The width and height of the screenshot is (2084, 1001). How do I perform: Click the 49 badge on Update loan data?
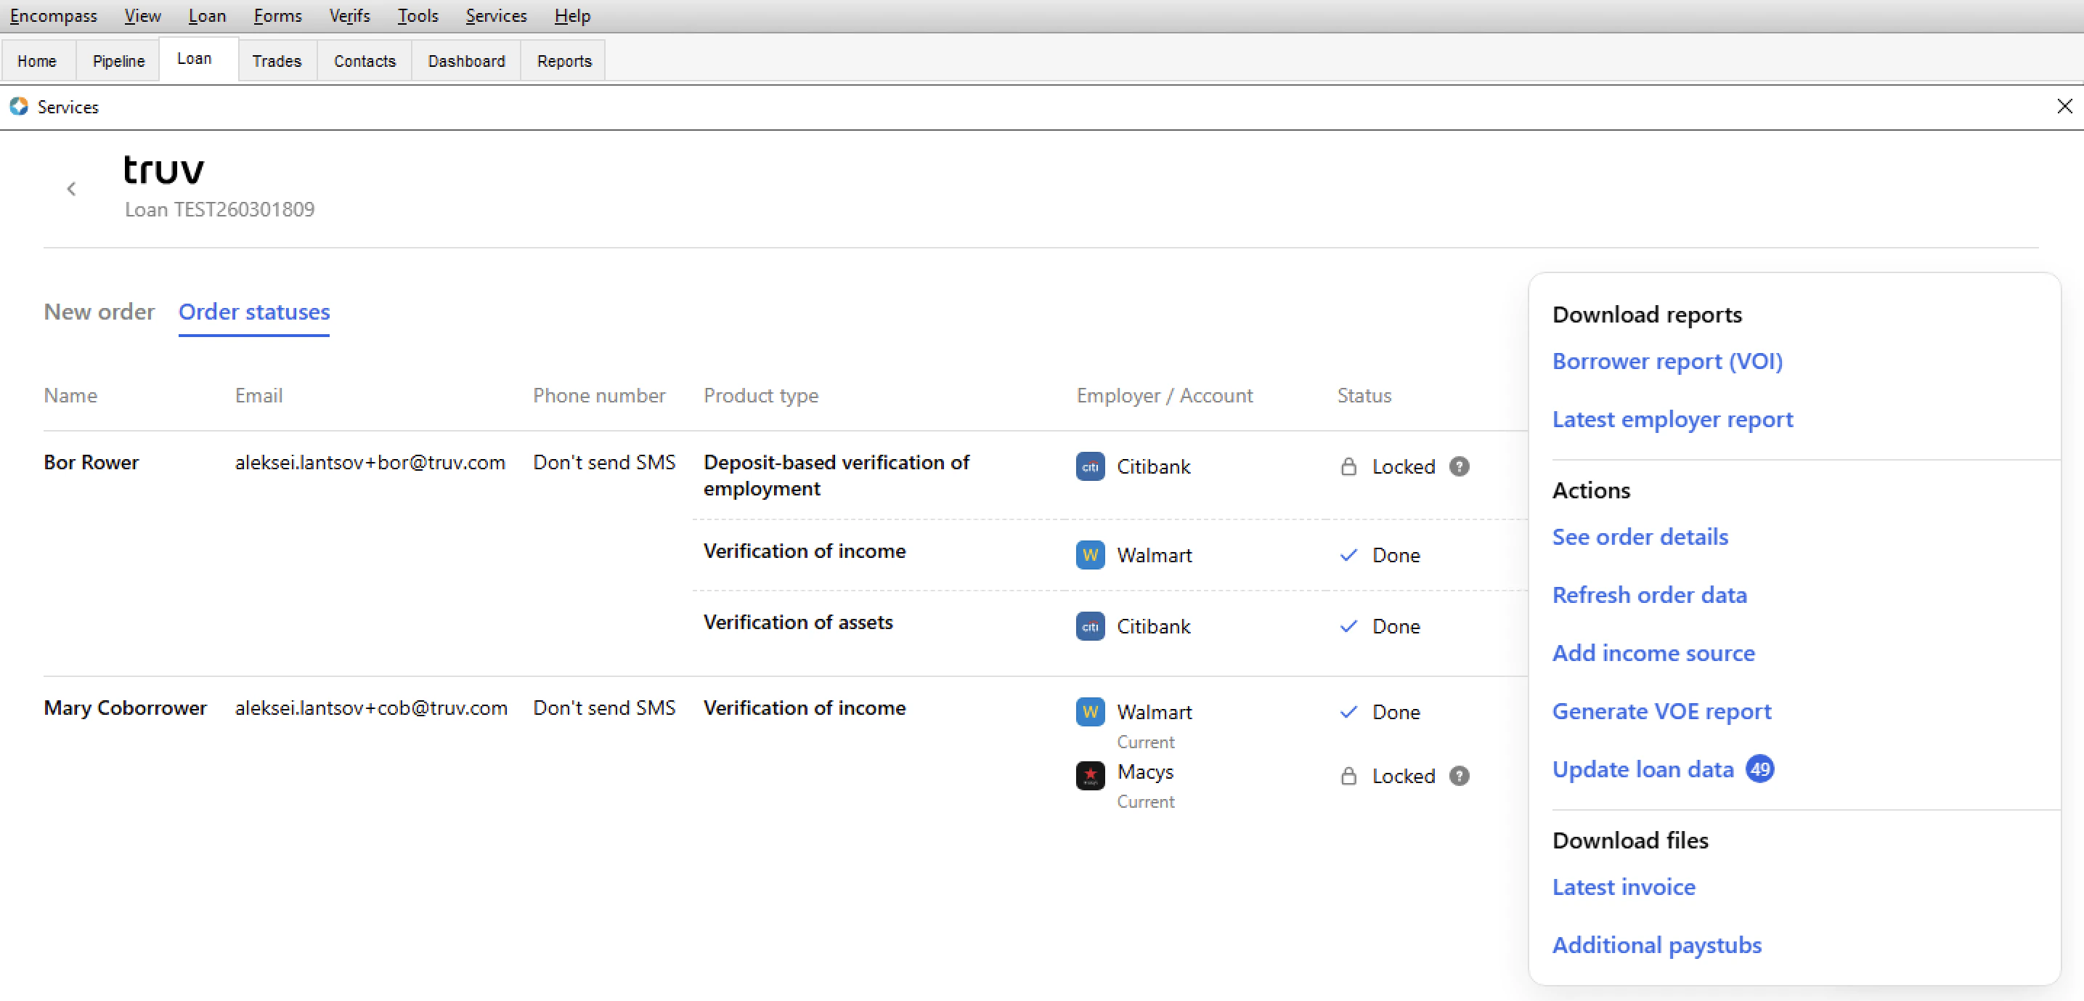[x=1760, y=769]
